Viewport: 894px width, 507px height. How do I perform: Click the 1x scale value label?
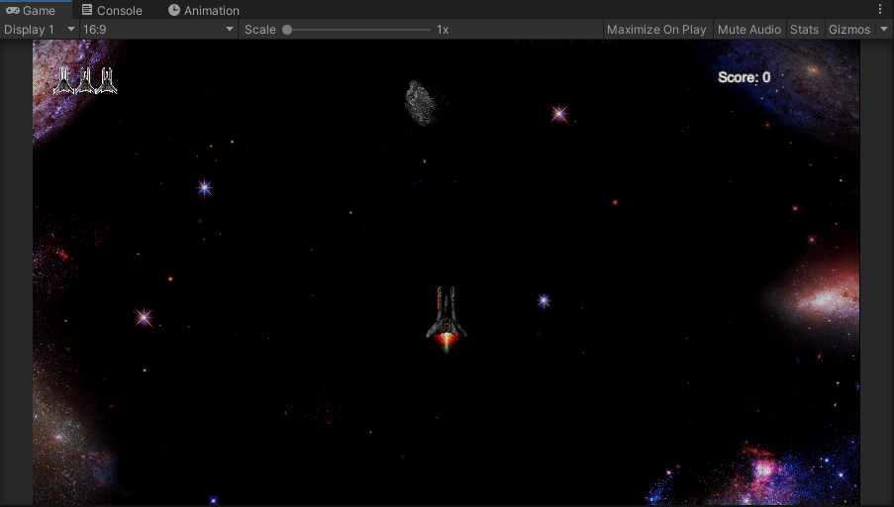click(x=443, y=30)
